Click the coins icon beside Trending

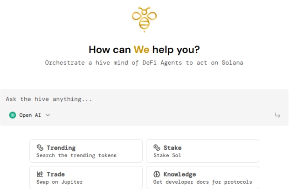tap(40, 147)
